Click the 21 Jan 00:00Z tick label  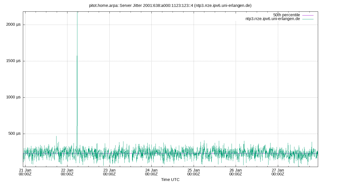pos(26,172)
